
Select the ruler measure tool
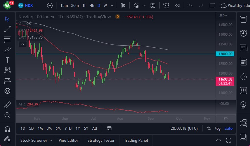coord(8,105)
